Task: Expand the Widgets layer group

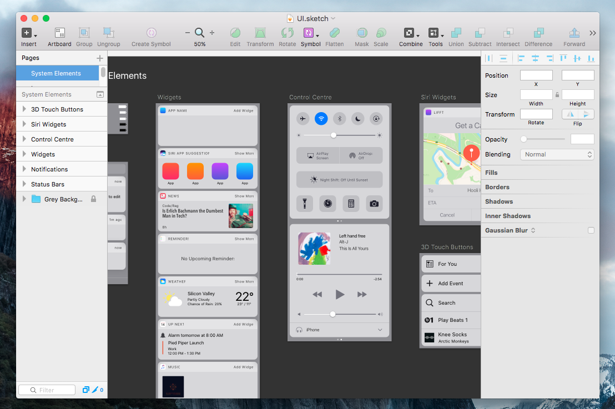Action: click(x=24, y=154)
